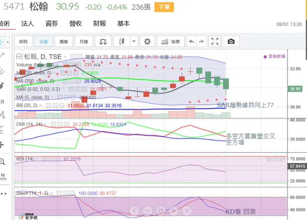Collapse the indicator legend box beside 松翰
This screenshot has width=307, height=220.
tap(19, 57)
